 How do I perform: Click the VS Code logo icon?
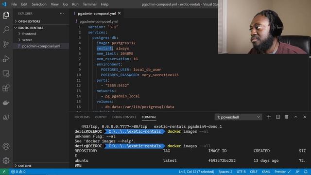tap(4, 4)
